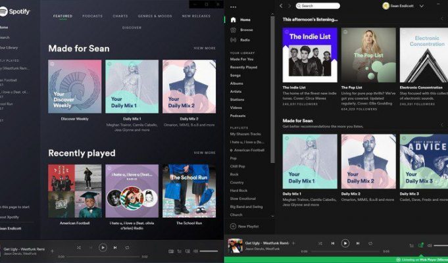Play the track in the right Spotify window

(345, 243)
